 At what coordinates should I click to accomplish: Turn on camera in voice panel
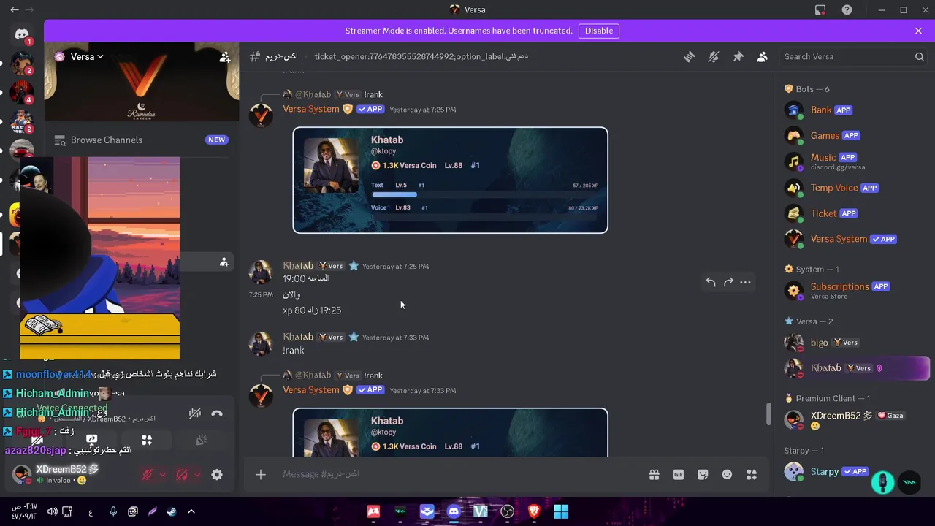coord(37,440)
